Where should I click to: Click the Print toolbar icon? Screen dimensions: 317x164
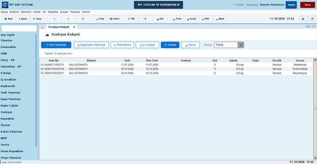coord(177,19)
